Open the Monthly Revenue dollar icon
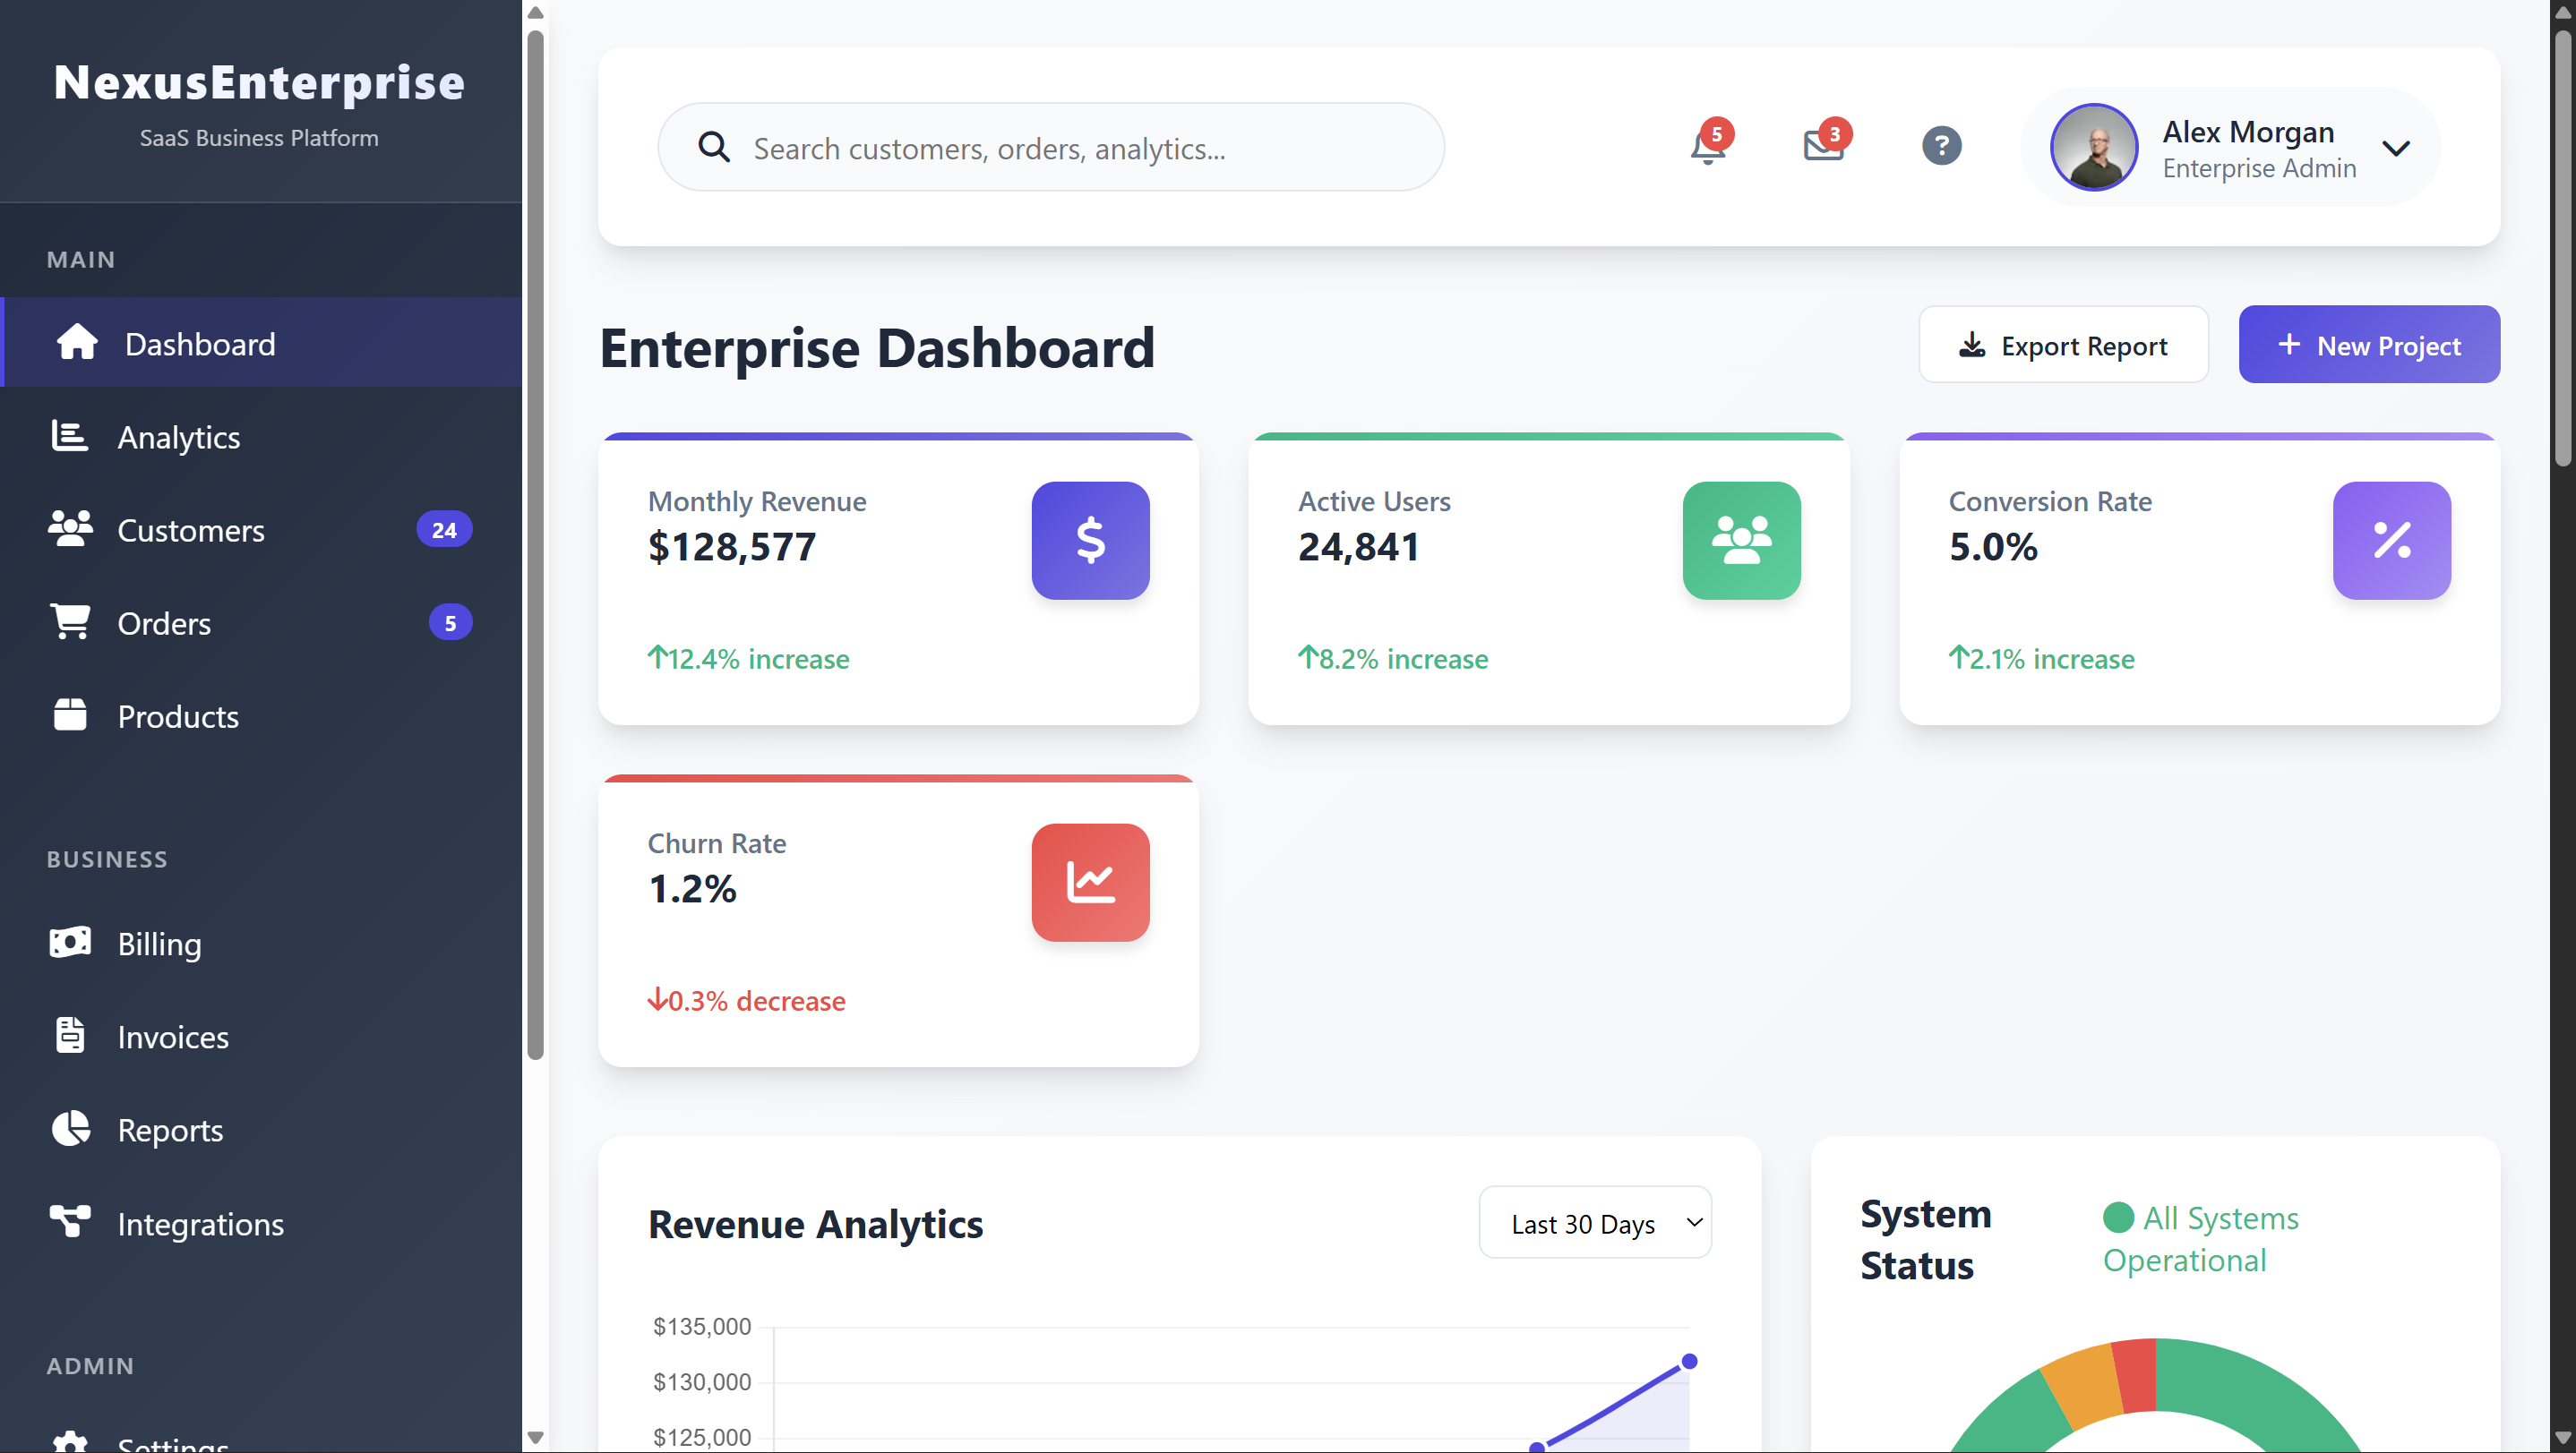The width and height of the screenshot is (2576, 1453). (1090, 541)
